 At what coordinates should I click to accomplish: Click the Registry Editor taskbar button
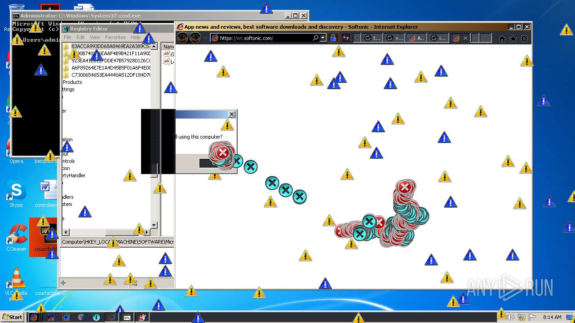pyautogui.click(x=142, y=317)
